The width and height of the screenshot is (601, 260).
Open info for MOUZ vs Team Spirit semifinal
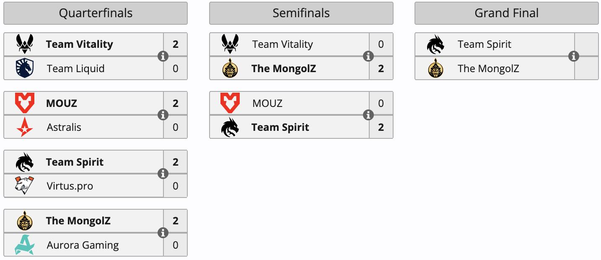(368, 115)
